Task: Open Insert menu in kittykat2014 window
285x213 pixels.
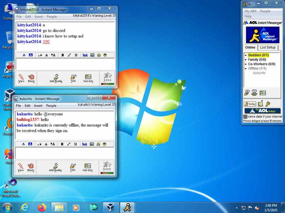Action: coord(39,16)
